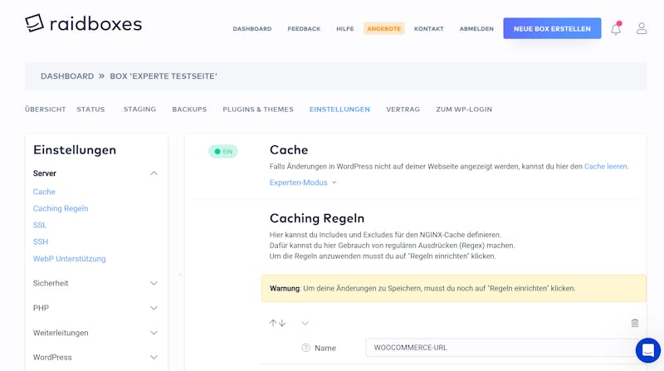The width and height of the screenshot is (664, 371).
Task: Expand the Experten-Modus dropdown
Action: [x=303, y=183]
